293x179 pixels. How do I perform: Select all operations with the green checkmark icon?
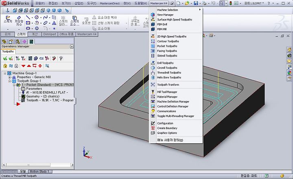[x=5, y=59]
